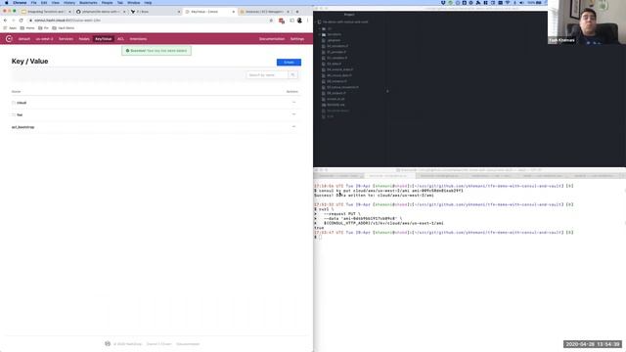Click the Documentation link in page footer
Image resolution: width=626 pixels, height=352 pixels.
(x=188, y=344)
